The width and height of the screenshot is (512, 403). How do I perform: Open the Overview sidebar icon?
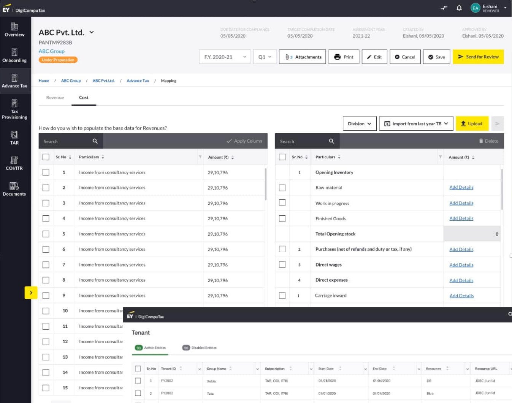[x=14, y=30]
